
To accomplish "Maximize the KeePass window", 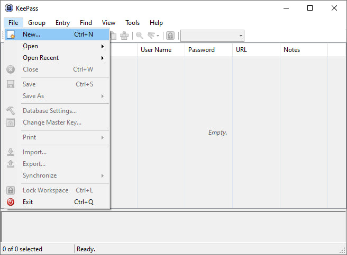I will point(310,8).
